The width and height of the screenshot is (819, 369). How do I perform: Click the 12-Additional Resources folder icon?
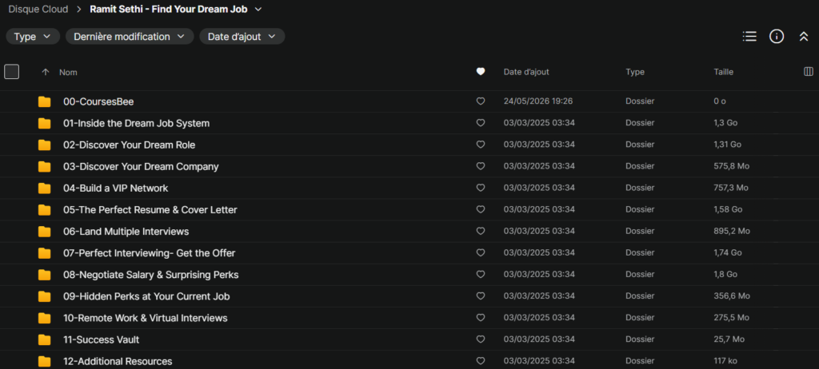click(x=45, y=361)
